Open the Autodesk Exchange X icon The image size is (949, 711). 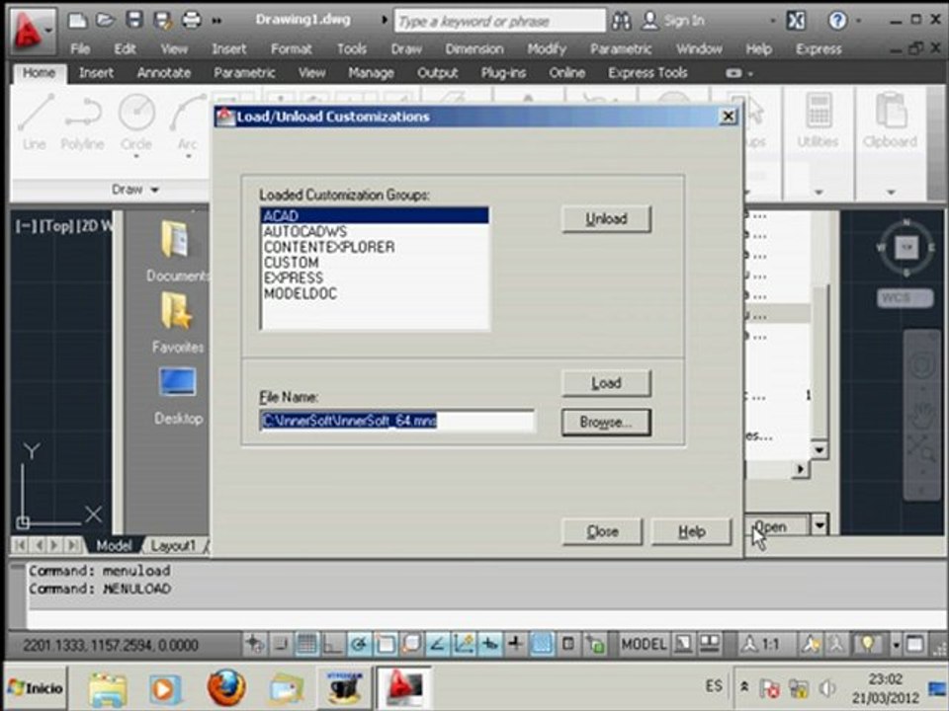tap(796, 21)
